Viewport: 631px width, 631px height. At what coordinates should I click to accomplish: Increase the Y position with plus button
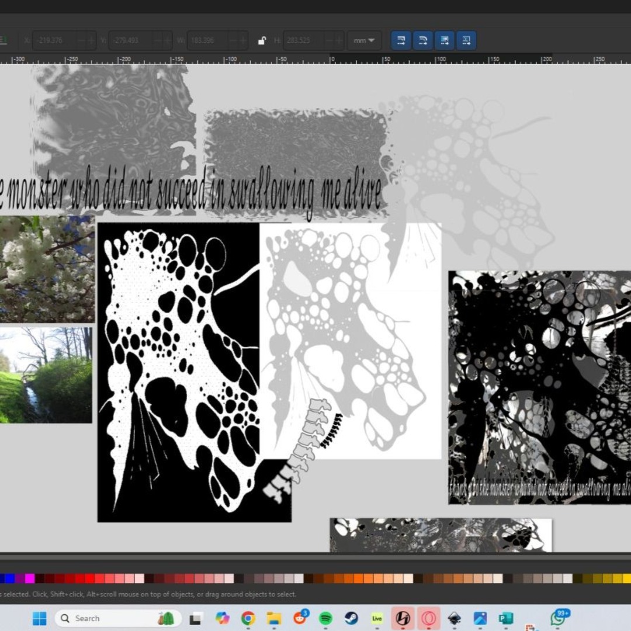coord(167,40)
